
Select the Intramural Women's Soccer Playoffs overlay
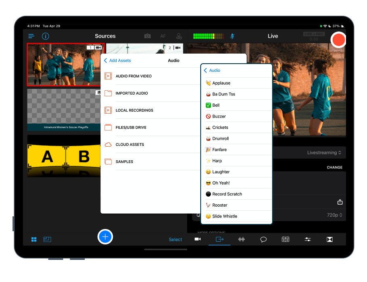(x=64, y=110)
